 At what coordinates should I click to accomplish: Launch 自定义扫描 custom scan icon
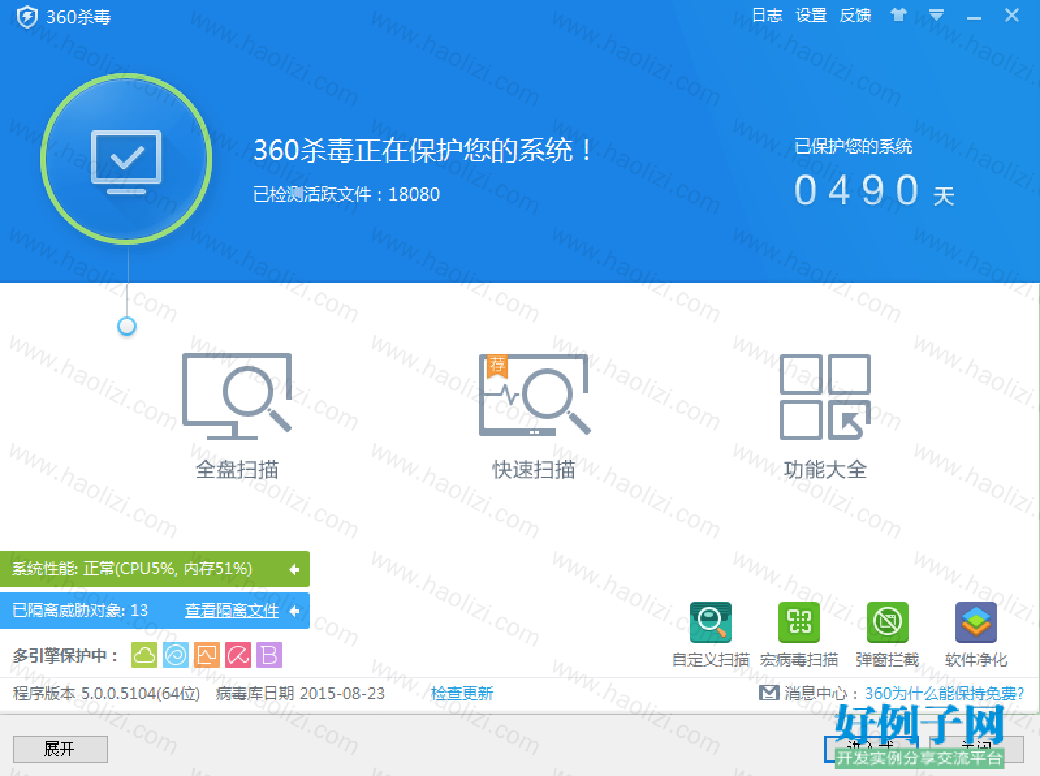click(x=711, y=622)
